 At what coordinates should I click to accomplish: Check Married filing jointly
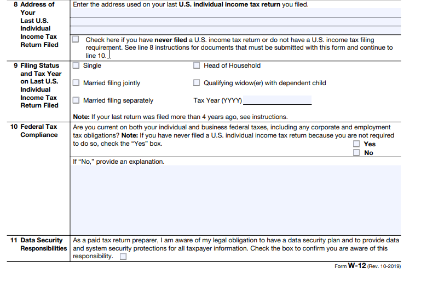[76, 83]
